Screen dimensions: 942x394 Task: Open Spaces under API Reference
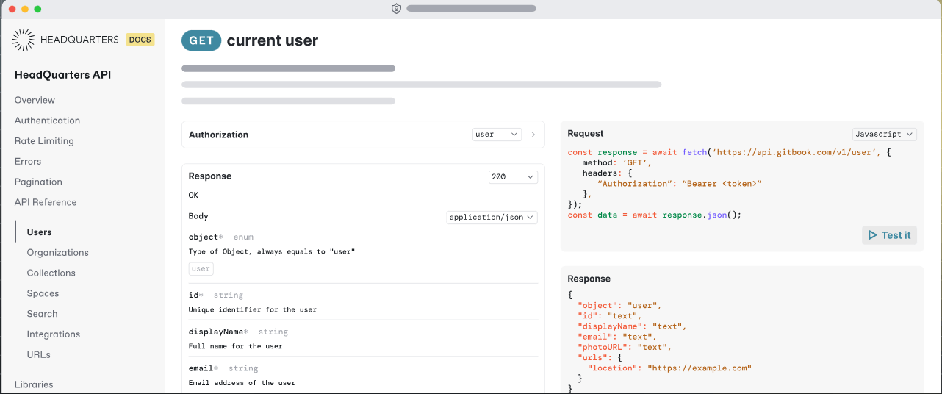[43, 293]
